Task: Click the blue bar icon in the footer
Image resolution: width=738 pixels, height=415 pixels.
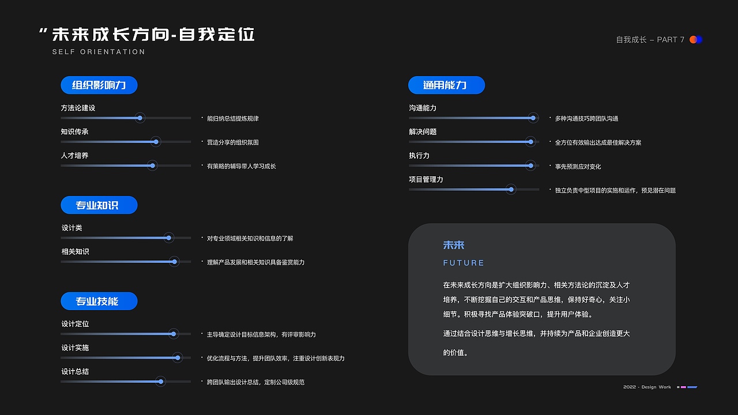Action: 692,387
